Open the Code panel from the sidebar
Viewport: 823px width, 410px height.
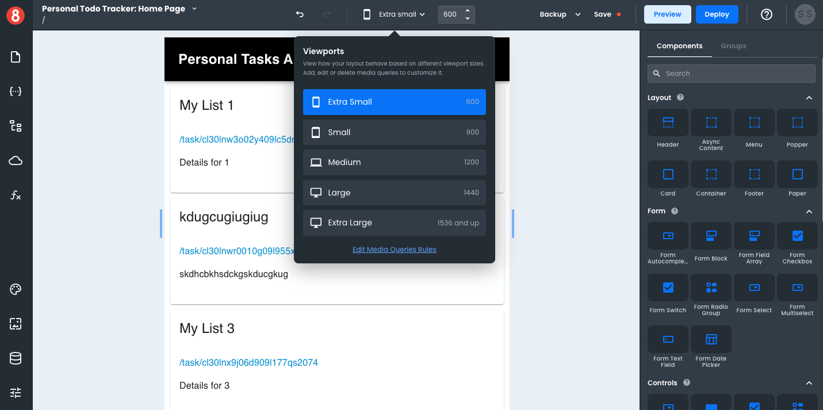pyautogui.click(x=14, y=91)
